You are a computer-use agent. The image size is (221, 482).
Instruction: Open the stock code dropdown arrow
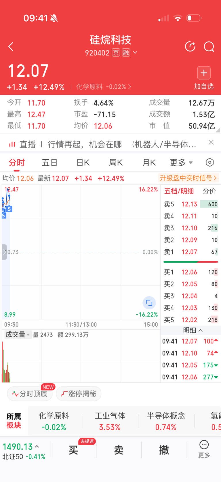(x=135, y=53)
